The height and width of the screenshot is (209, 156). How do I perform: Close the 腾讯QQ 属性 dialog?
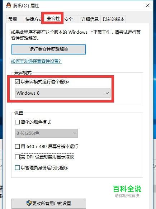pyautogui.click(x=148, y=5)
